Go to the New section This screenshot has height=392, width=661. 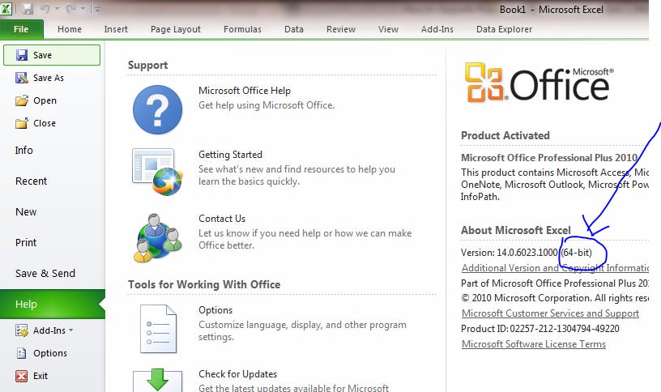(26, 212)
